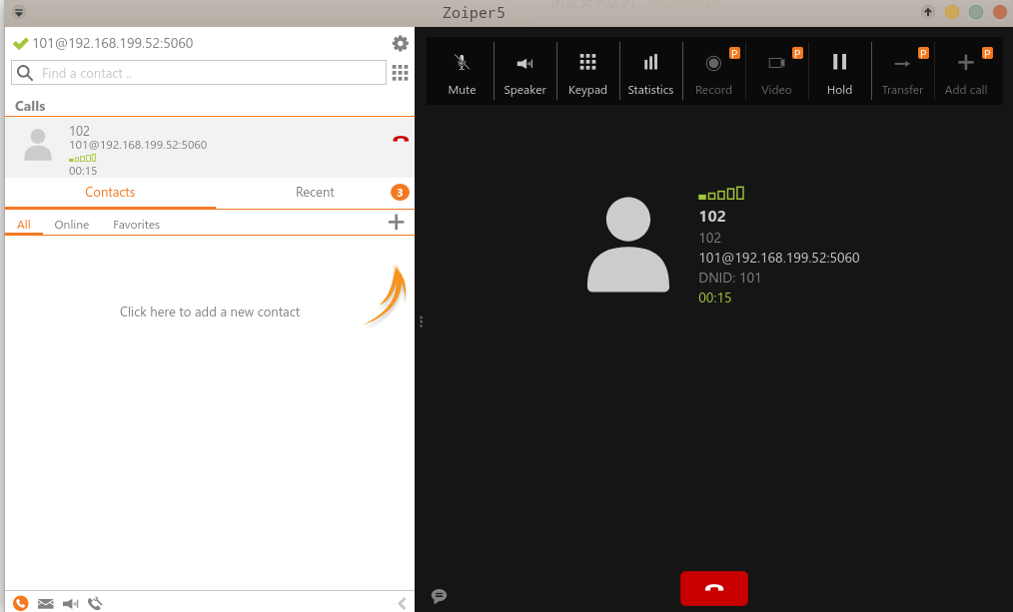Viewport: 1013px width, 612px height.
Task: Open messages envelope icon in bottom bar
Action: tap(45, 604)
